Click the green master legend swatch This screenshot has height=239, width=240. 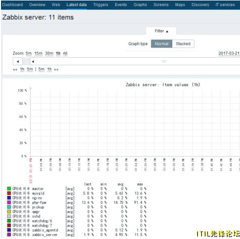(9, 188)
